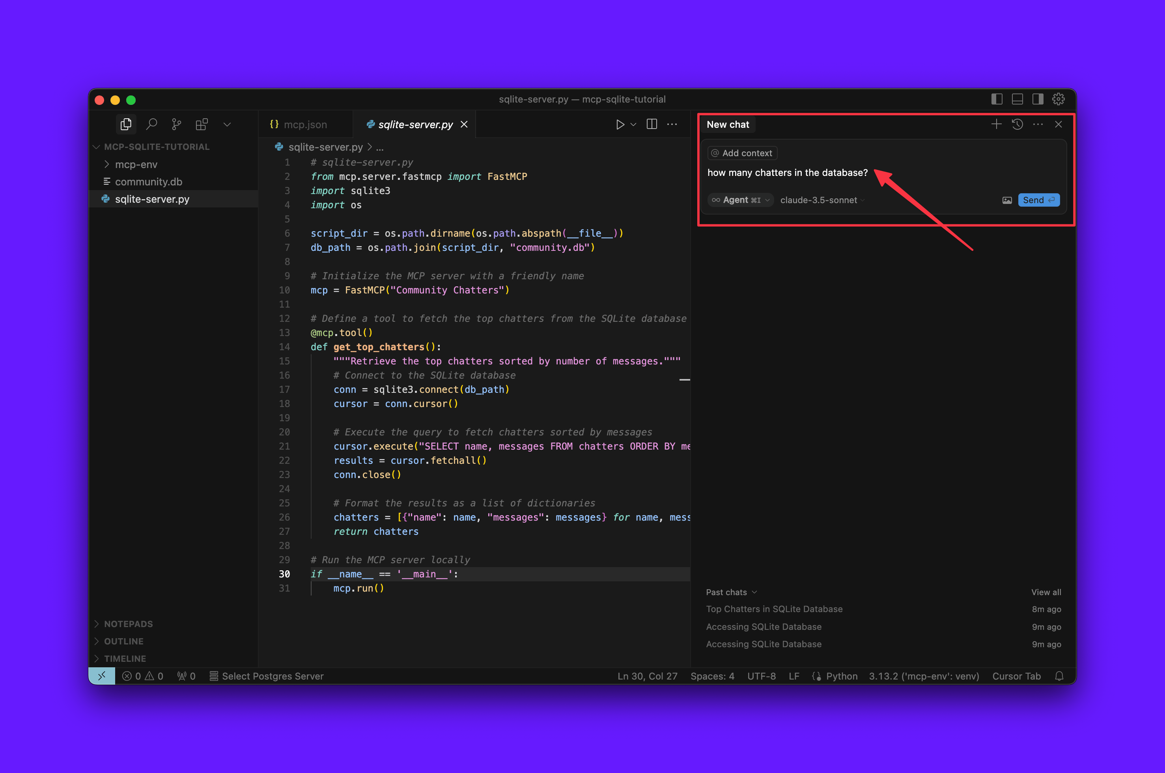Expand additional activity bar views chevron

(227, 125)
